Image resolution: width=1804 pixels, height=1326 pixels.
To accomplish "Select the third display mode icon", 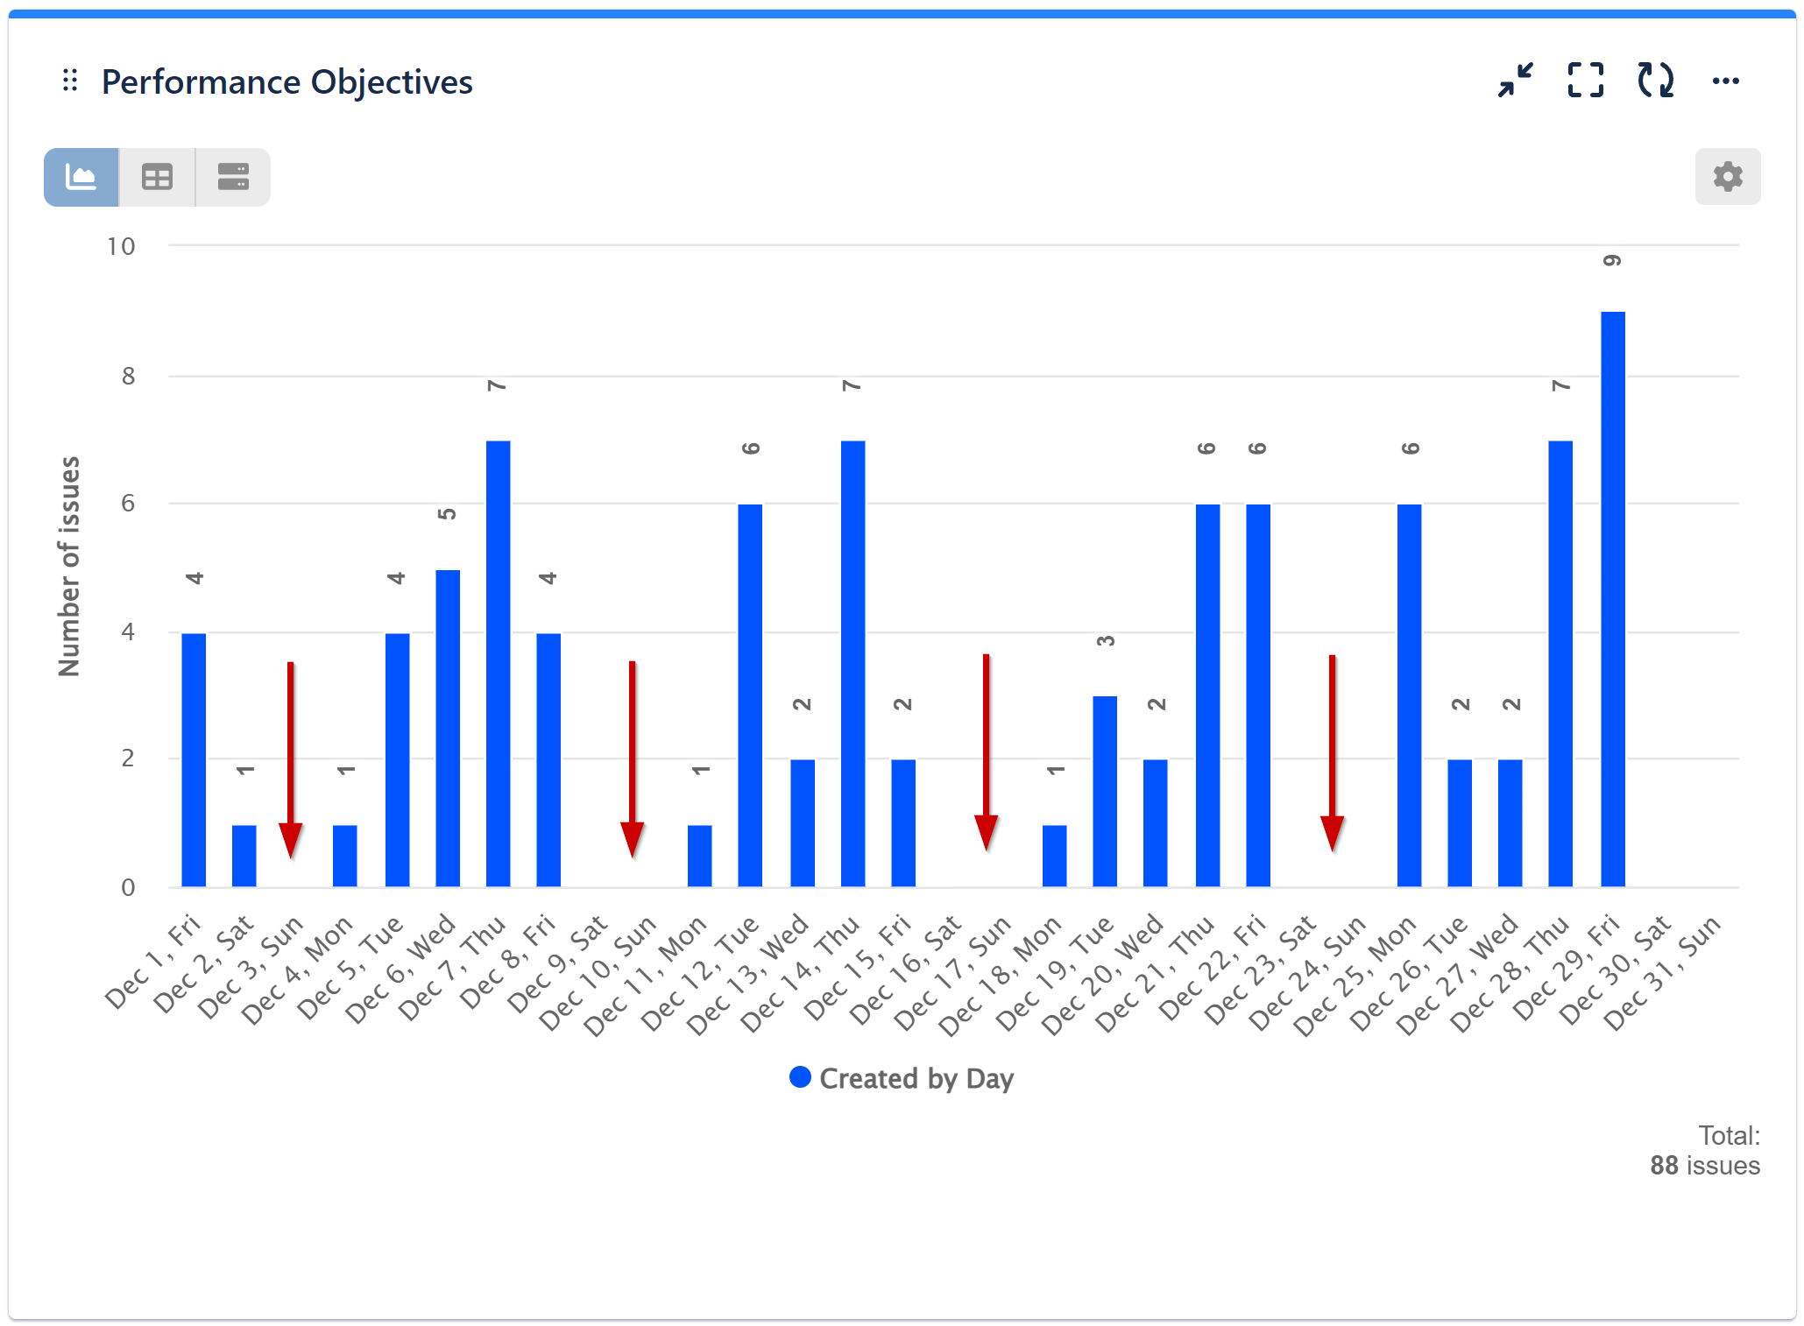I will 230,176.
